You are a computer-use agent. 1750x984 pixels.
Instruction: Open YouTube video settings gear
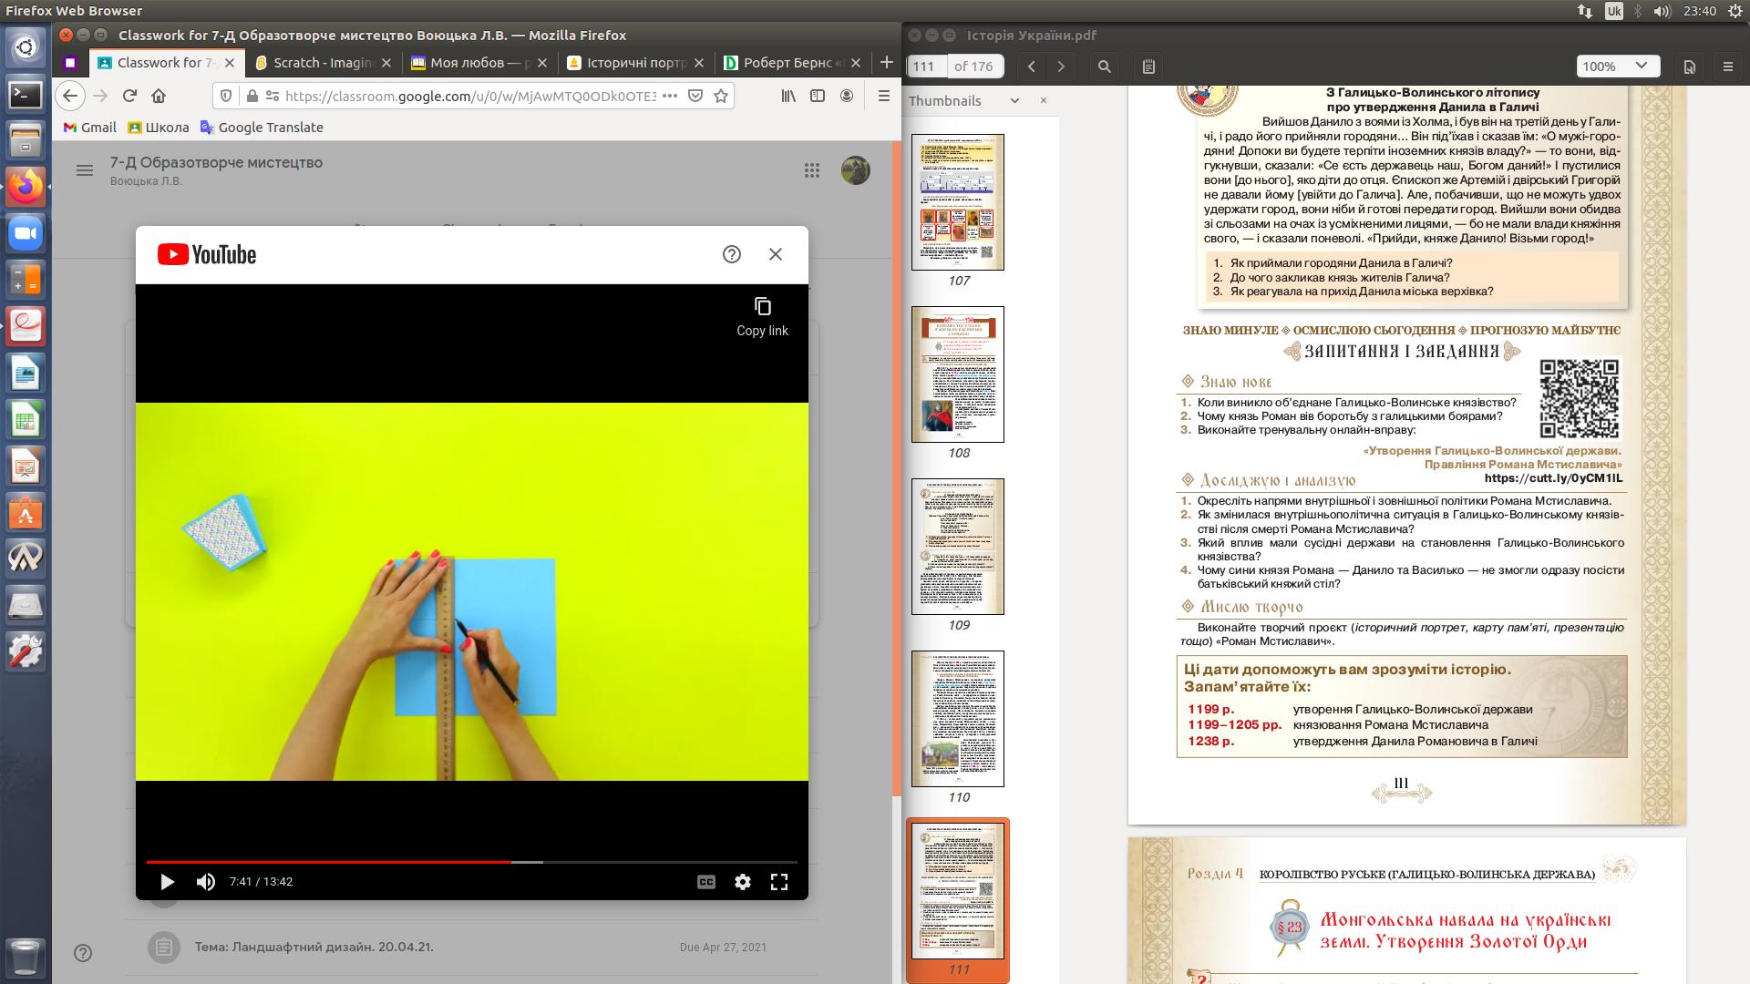tap(743, 882)
